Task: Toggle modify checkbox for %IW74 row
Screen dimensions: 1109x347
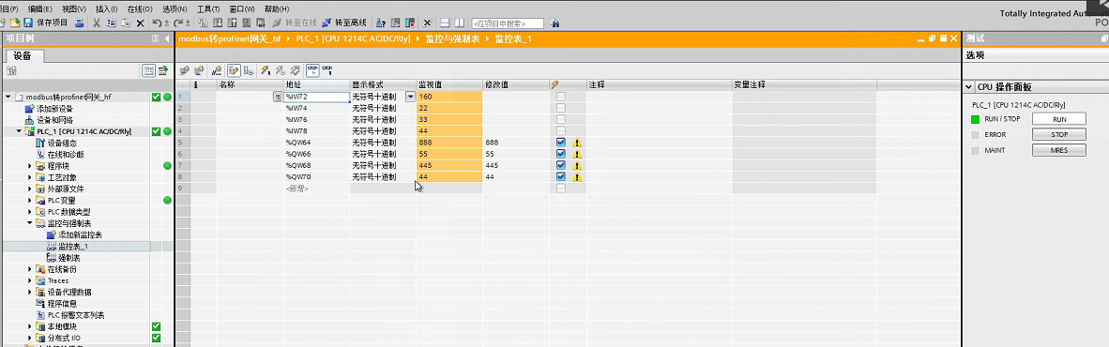Action: (561, 108)
